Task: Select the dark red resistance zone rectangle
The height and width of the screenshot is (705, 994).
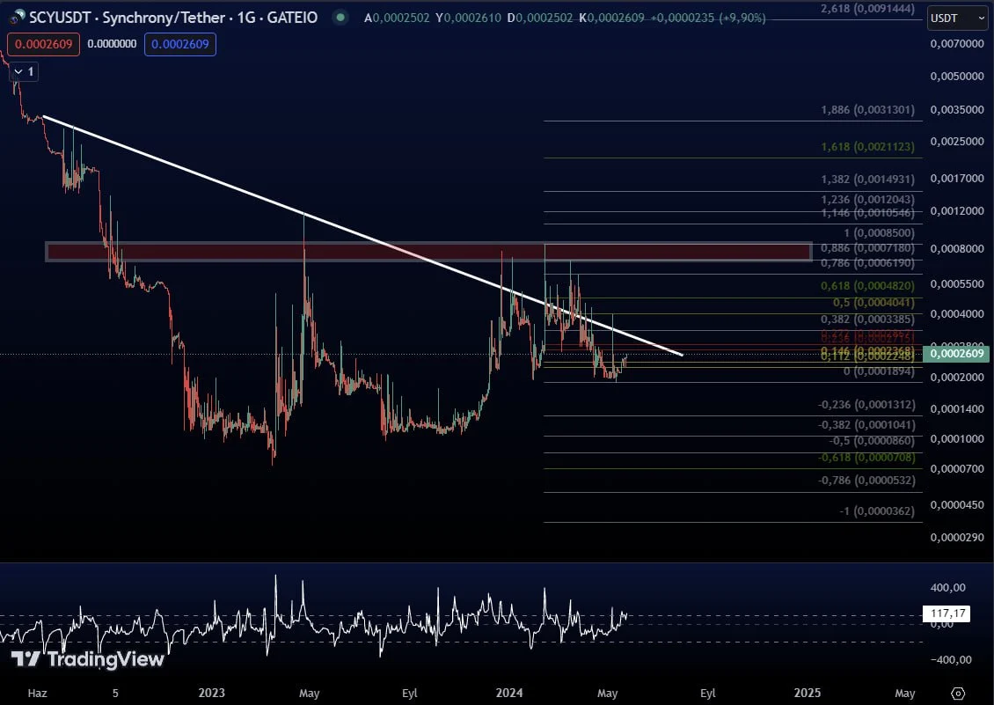Action: point(428,252)
